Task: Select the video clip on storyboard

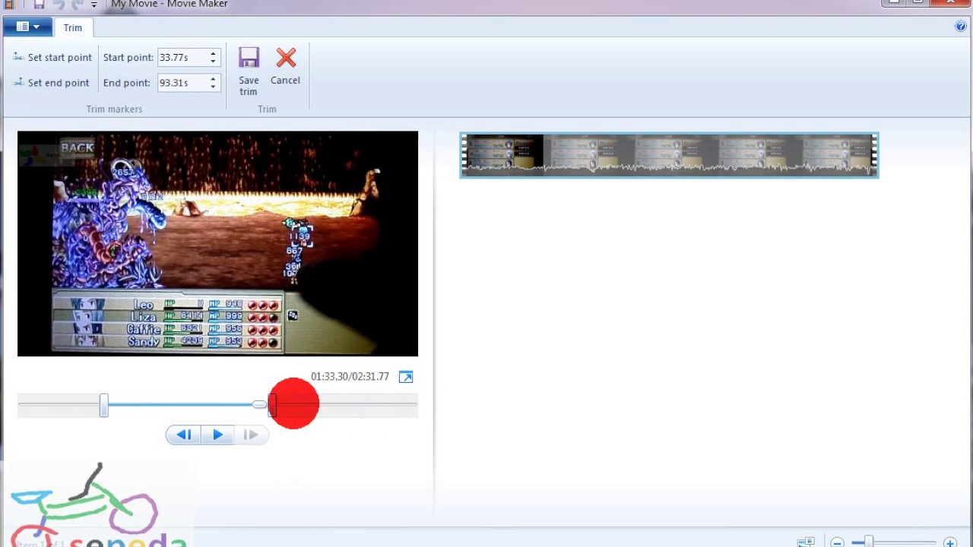Action: click(669, 156)
